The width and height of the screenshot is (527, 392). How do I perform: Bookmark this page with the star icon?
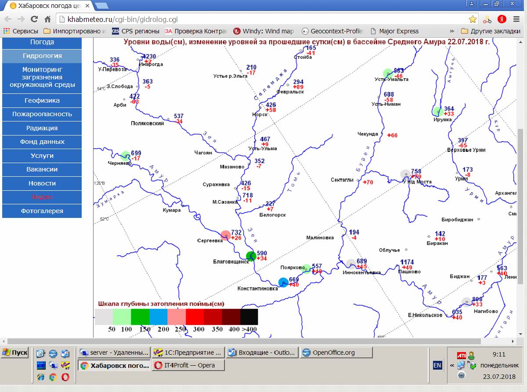pyautogui.click(x=473, y=19)
